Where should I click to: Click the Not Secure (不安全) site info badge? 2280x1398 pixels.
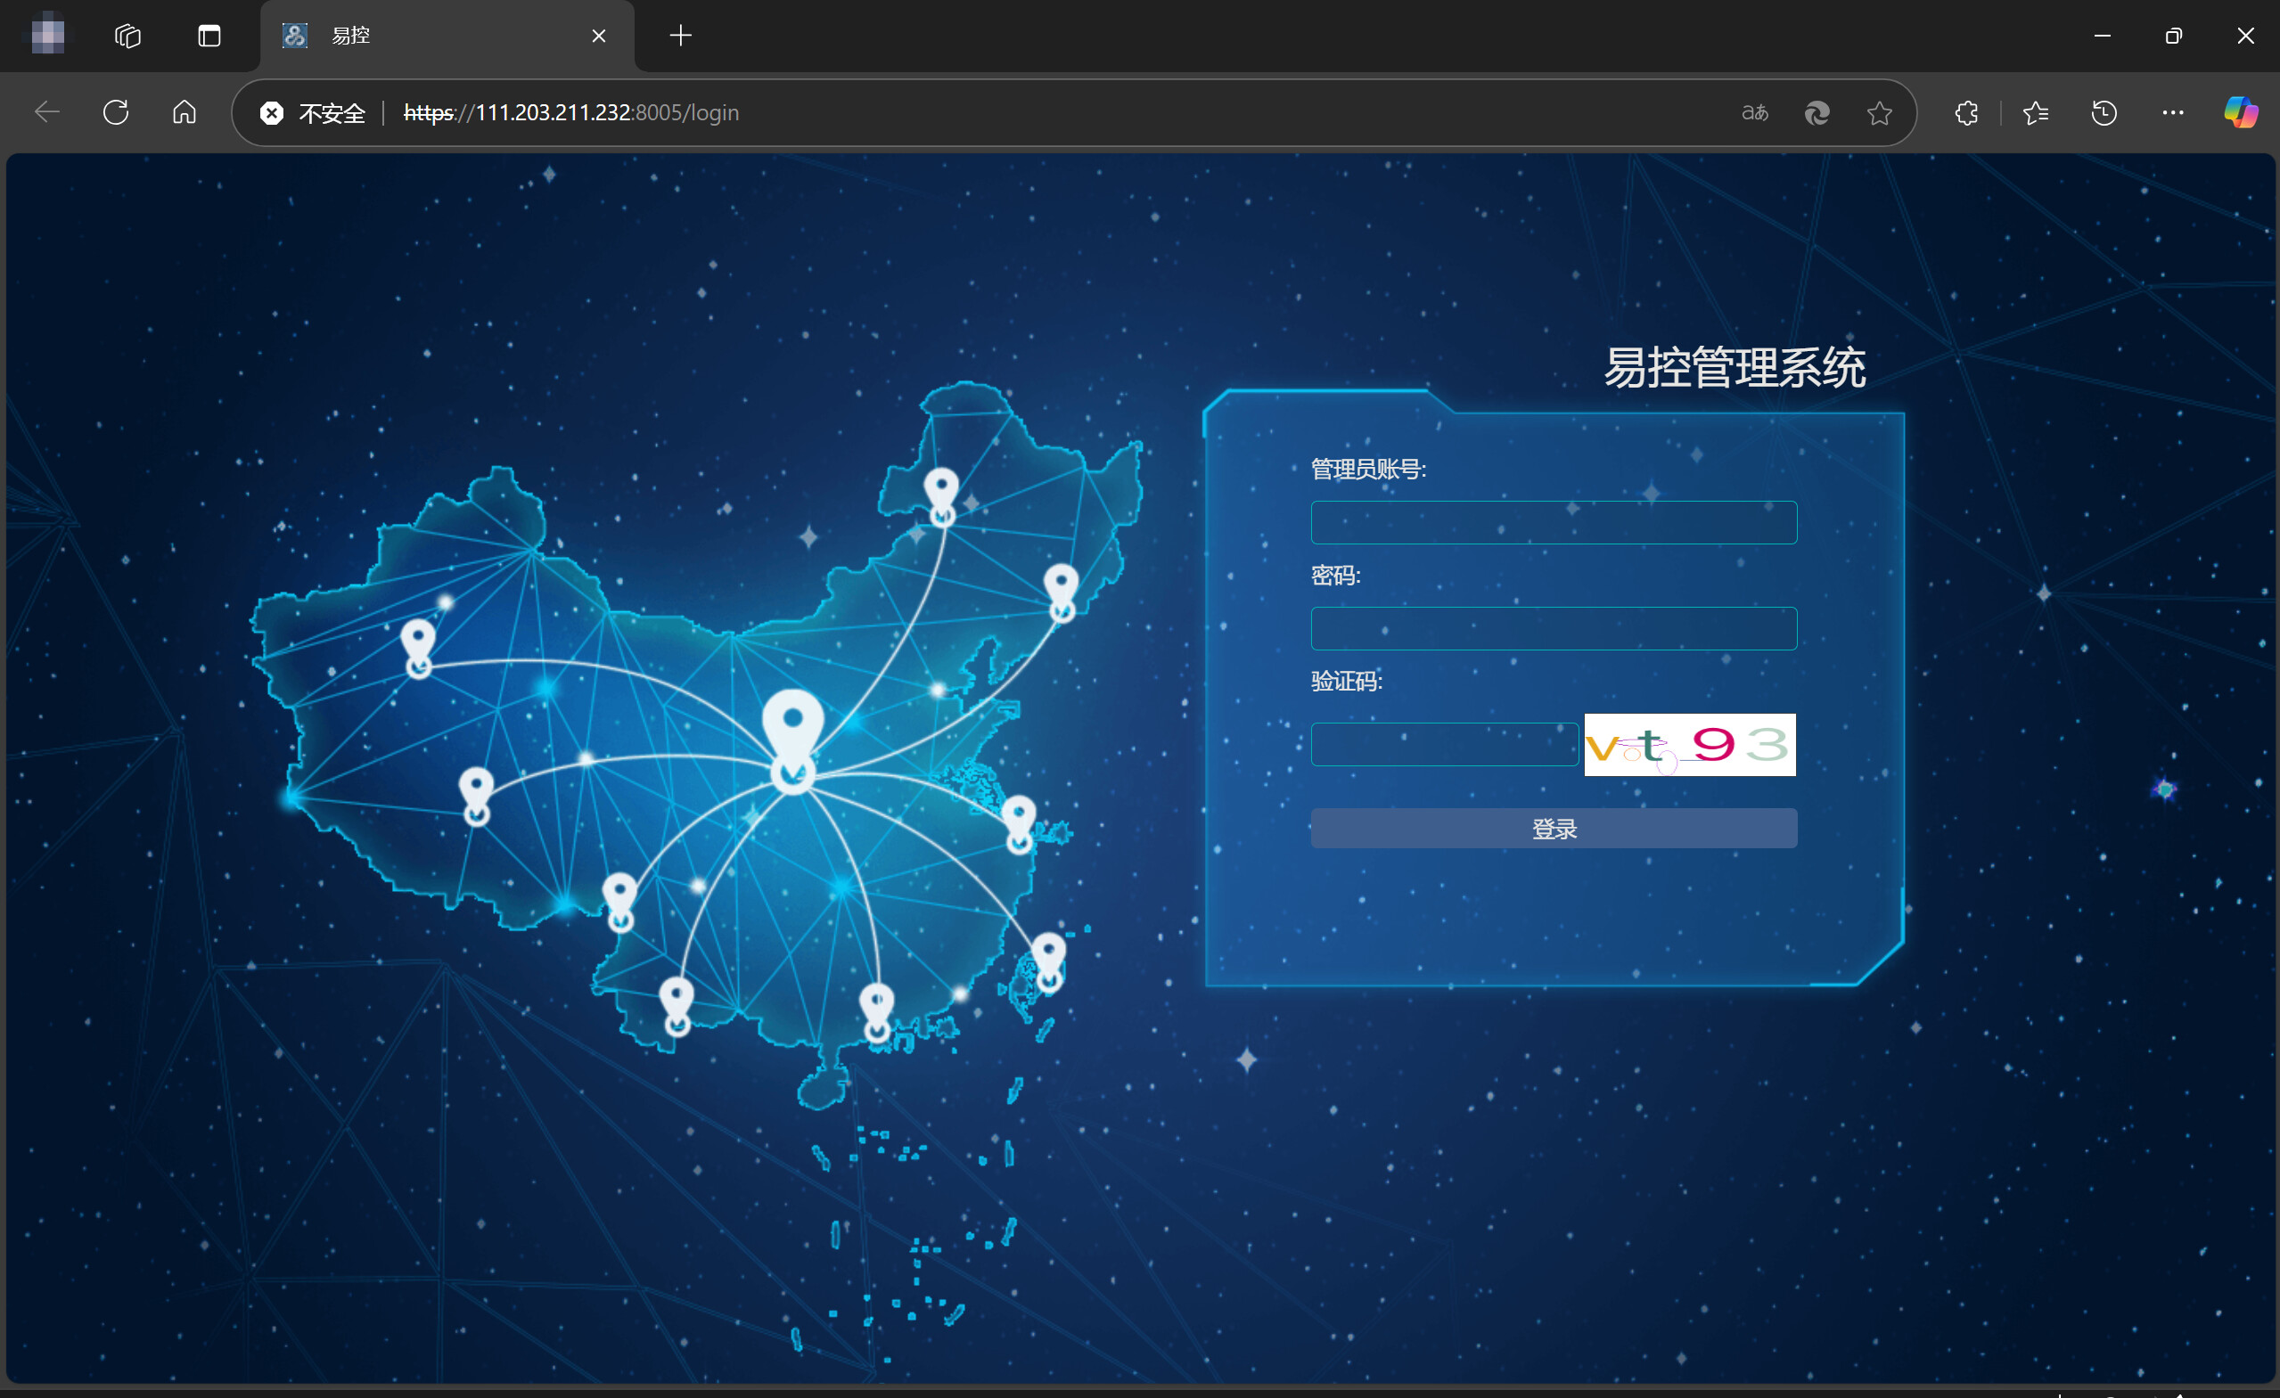(314, 113)
